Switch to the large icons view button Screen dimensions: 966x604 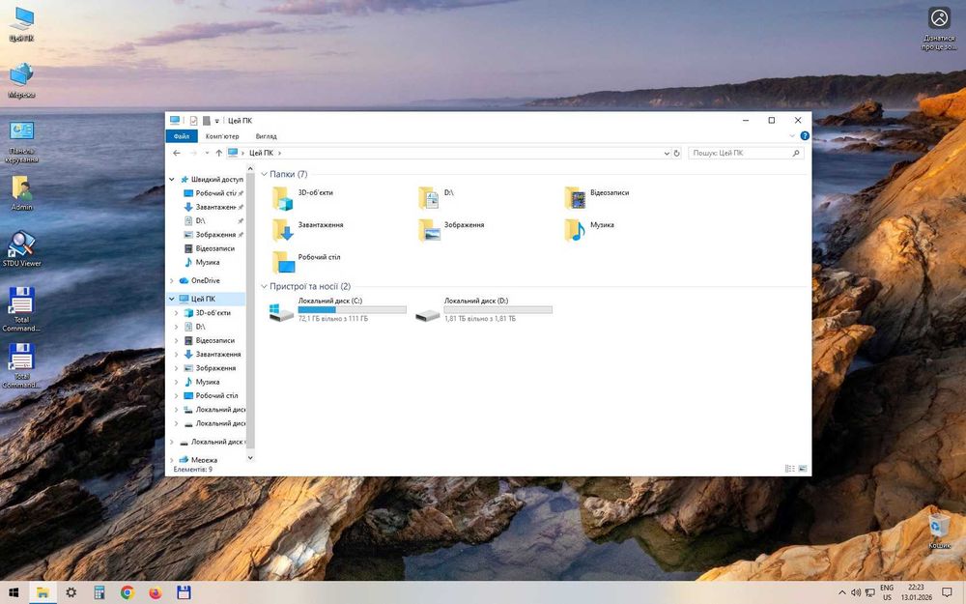[803, 469]
